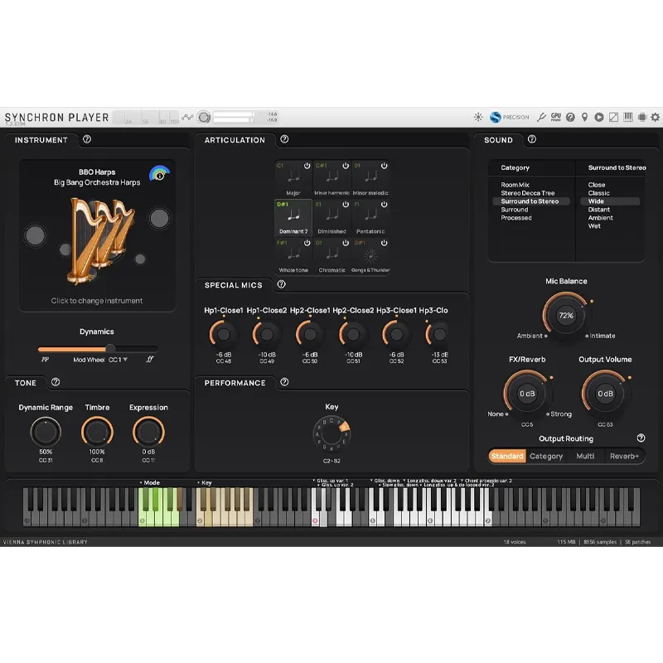Viewport: 663px width, 663px height.
Task: Toggle the GPU Power icon
Action: 555,117
